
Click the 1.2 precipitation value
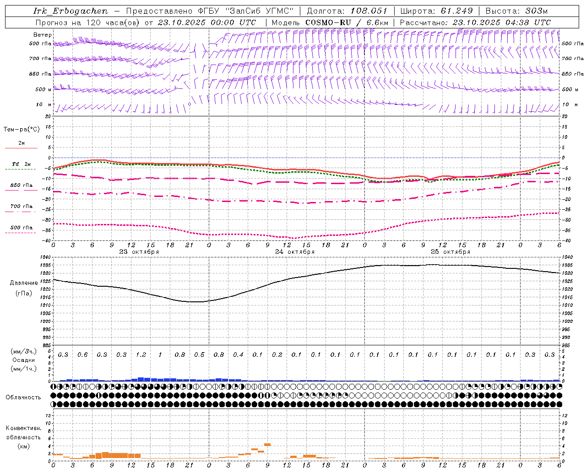click(x=141, y=355)
